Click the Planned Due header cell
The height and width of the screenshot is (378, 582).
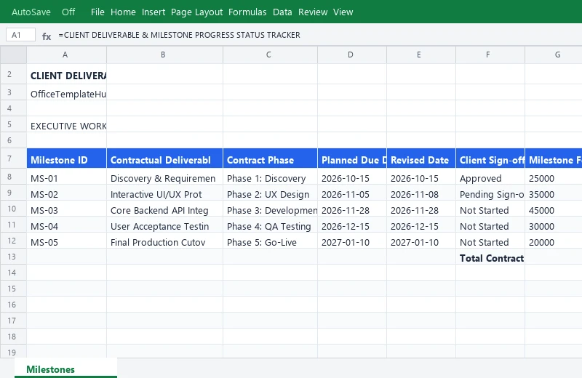(352, 160)
